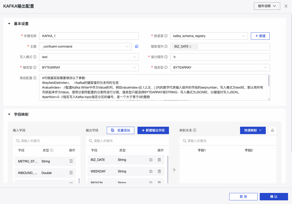Click the copy icon next to the topic field
This screenshot has width=292, height=204.
pyautogui.click(x=136, y=47)
